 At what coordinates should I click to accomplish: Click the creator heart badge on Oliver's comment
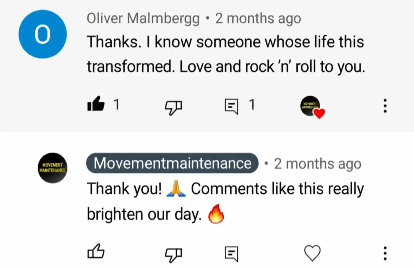tap(312, 107)
